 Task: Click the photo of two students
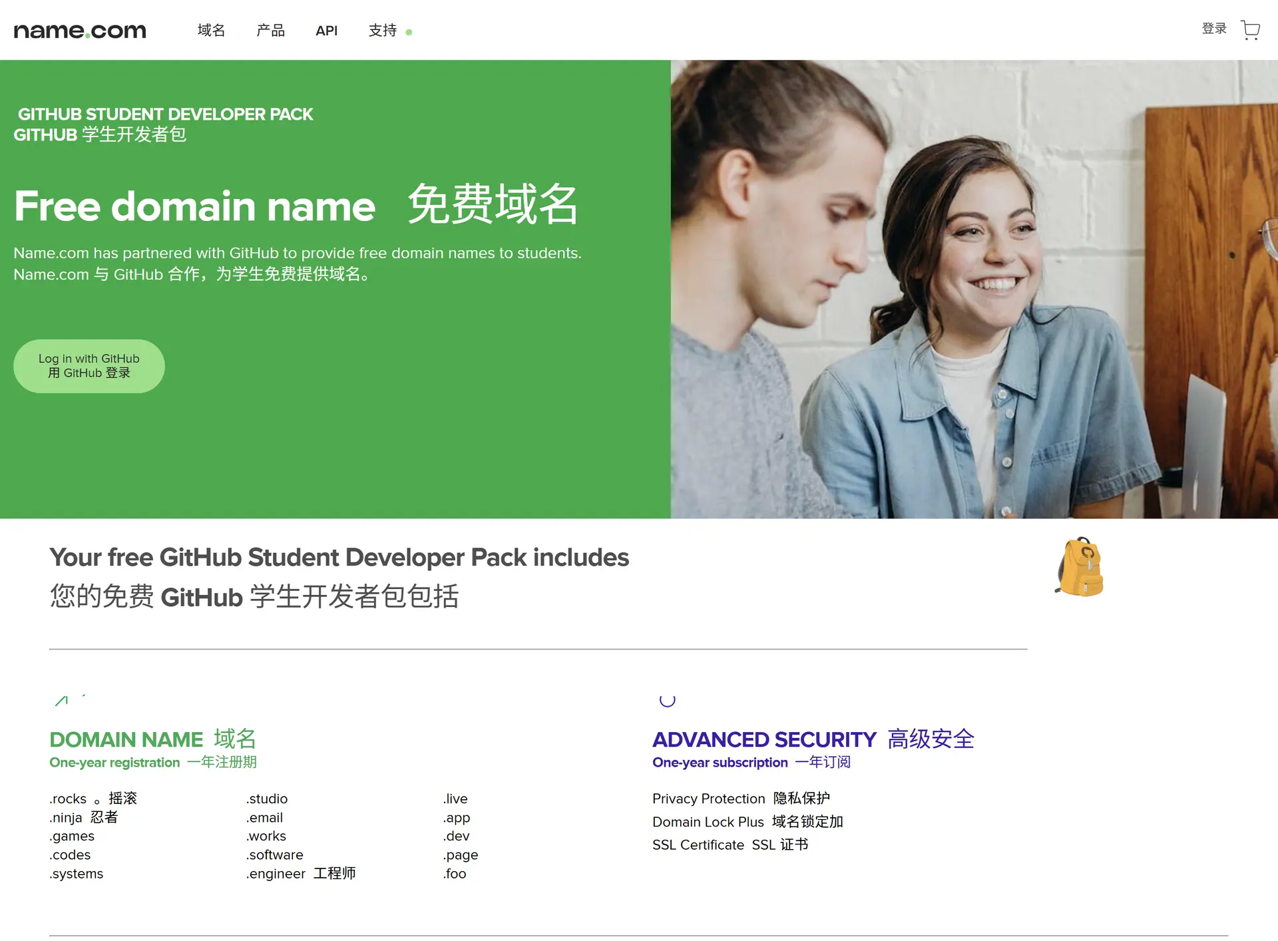(x=974, y=289)
